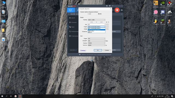Choose highlighted H264 (NVIDIA NVENC) codec option
175x98 pixels.
tap(97, 30)
